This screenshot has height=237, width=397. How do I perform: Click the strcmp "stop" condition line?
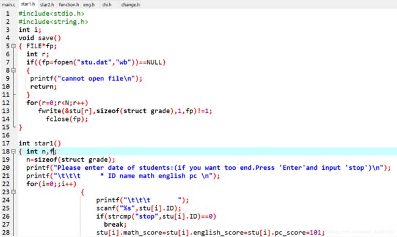156,216
